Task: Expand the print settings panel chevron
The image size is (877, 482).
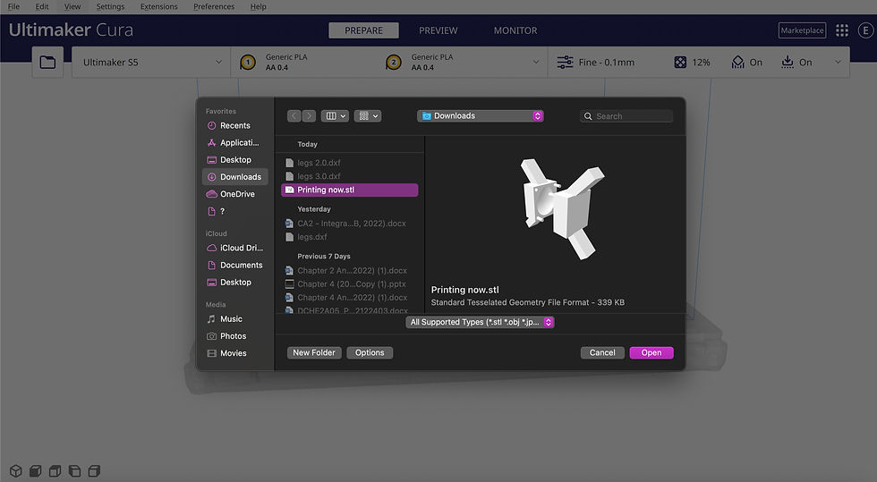Action: (838, 62)
